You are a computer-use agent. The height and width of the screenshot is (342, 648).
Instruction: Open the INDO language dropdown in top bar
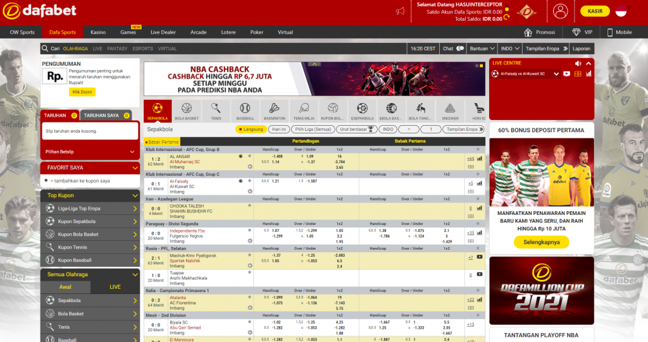click(x=510, y=48)
